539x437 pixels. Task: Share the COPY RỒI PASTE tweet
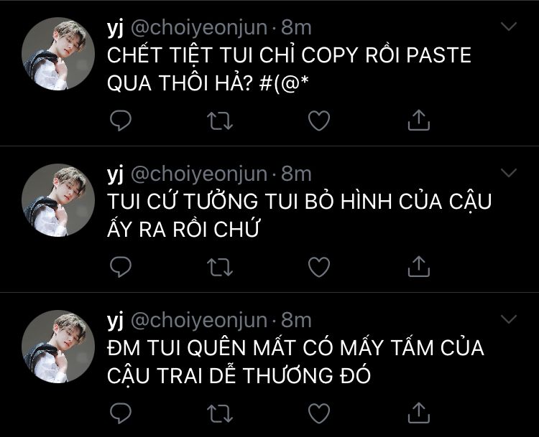coord(419,120)
